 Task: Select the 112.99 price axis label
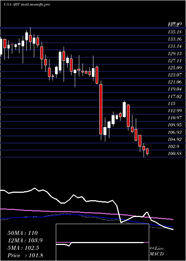click(175, 111)
